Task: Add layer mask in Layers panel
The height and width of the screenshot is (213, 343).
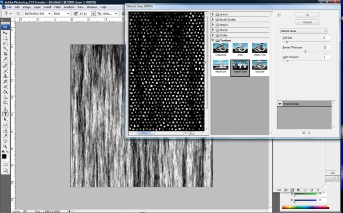Action: point(292,190)
